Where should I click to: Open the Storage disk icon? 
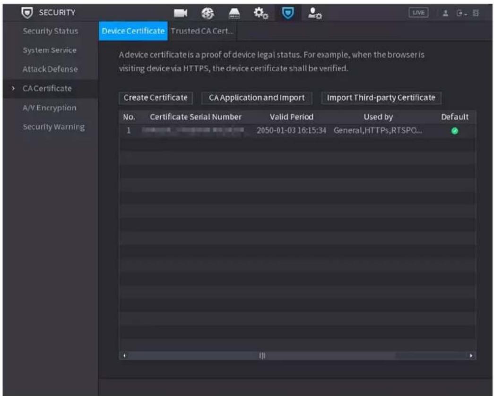tap(234, 13)
